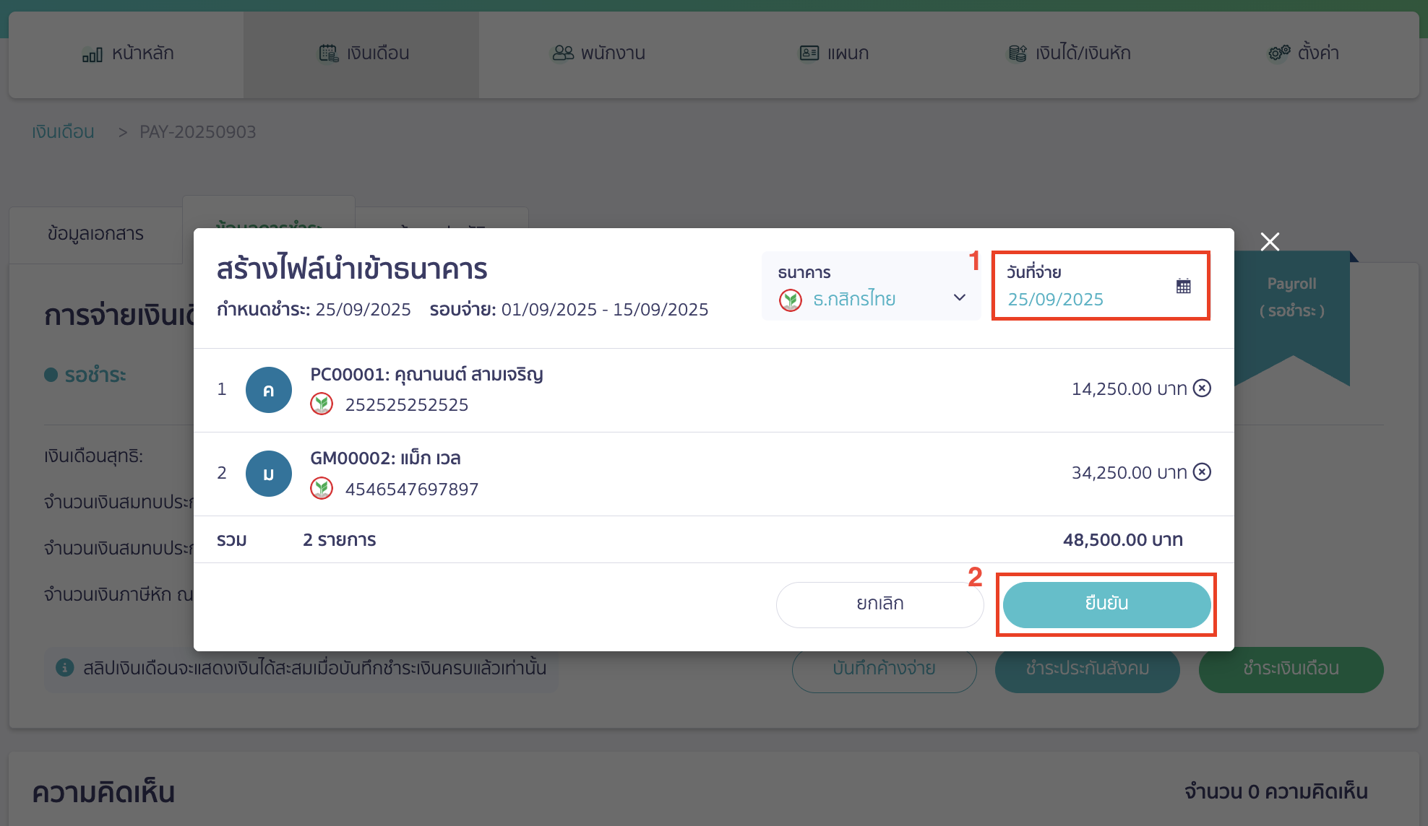
Task: Follow the เงินเดือน breadcrumb link
Action: (x=62, y=131)
